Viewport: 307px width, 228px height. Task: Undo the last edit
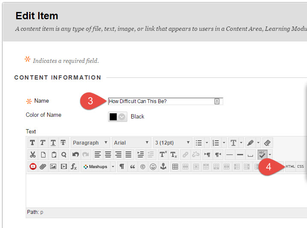pos(75,155)
